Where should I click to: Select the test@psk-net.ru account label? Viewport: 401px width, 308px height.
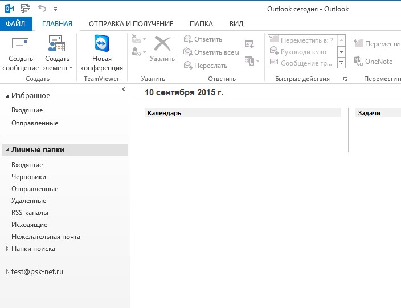[x=37, y=271]
